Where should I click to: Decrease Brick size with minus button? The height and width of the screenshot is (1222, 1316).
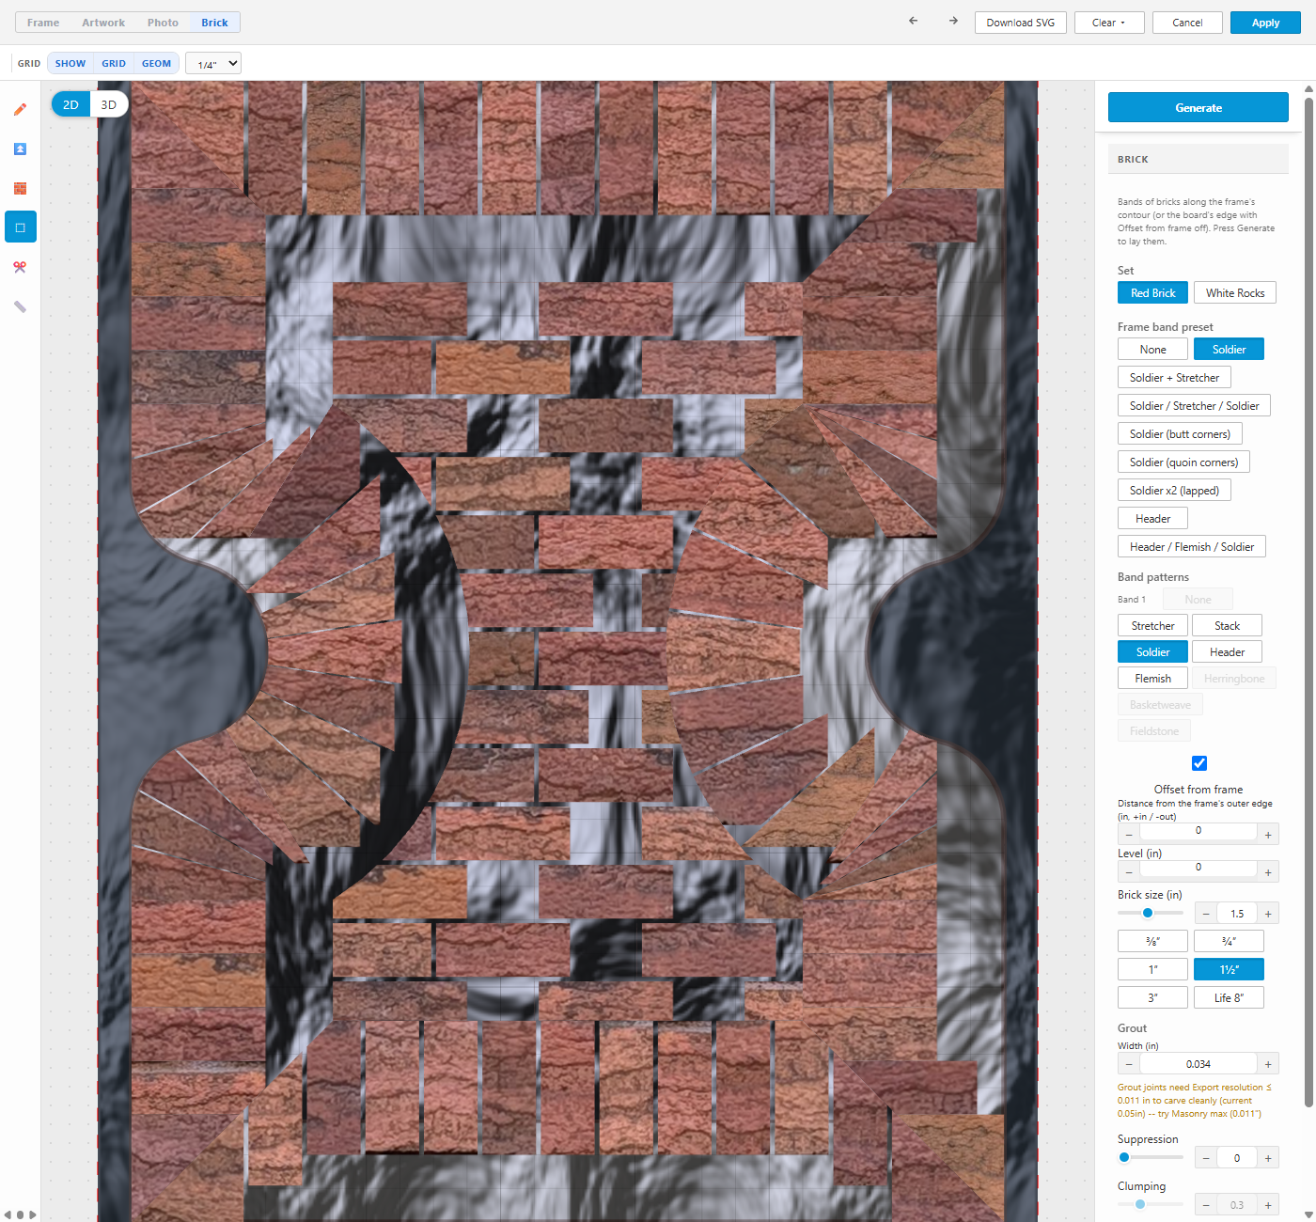(1206, 914)
